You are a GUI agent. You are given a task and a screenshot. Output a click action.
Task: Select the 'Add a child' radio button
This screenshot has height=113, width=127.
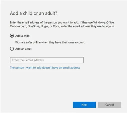(x=12, y=36)
